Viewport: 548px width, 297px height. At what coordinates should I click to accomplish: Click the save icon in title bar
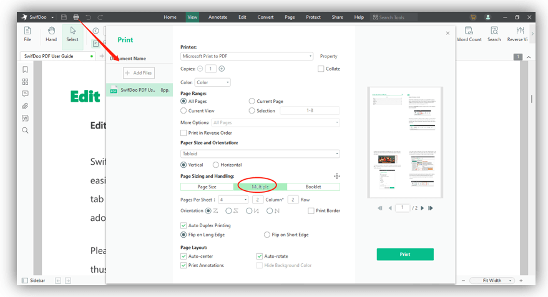point(64,17)
